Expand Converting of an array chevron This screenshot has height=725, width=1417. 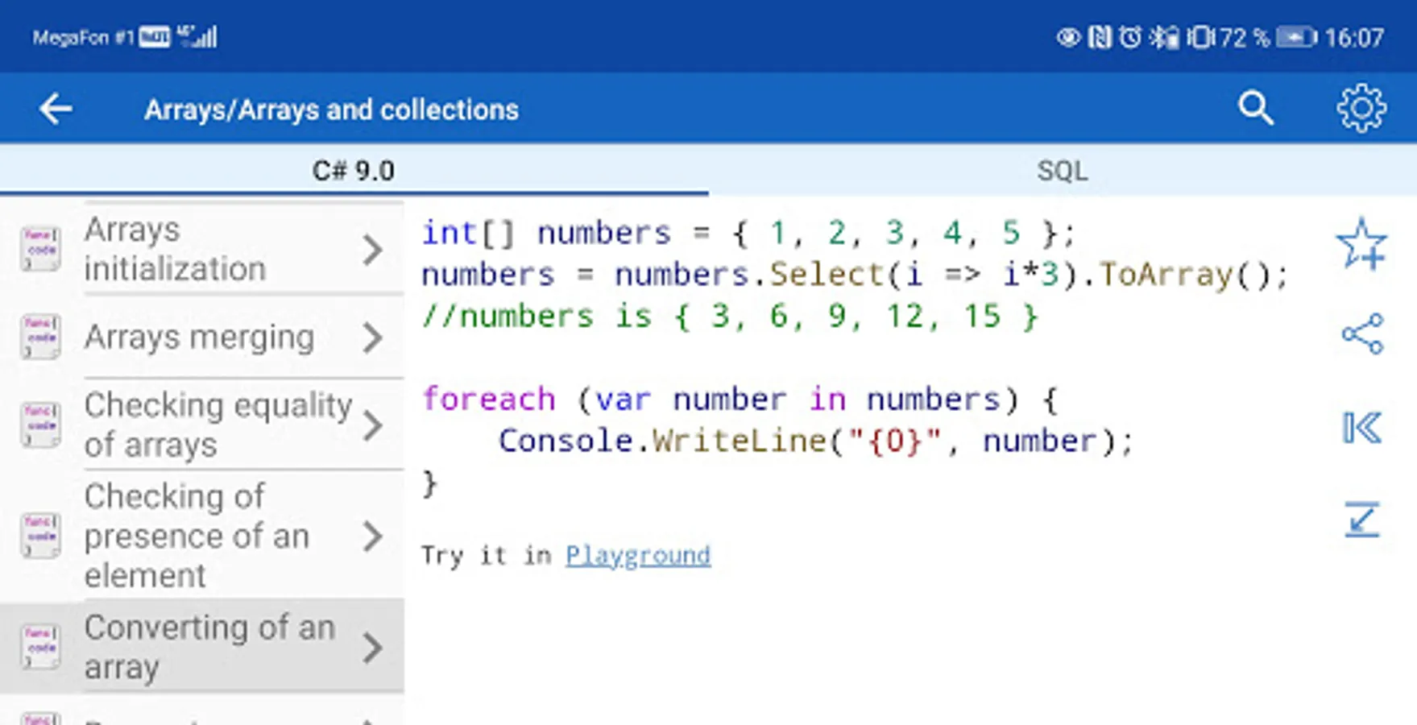[372, 648]
